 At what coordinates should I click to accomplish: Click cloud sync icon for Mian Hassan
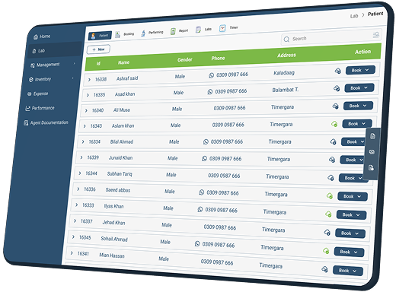pos(324,269)
